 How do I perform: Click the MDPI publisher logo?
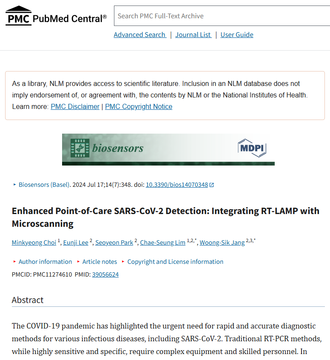pyautogui.click(x=252, y=148)
